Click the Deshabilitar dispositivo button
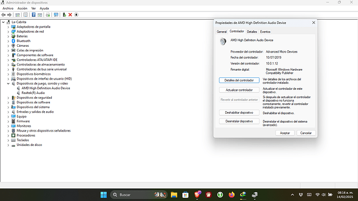Viewport: 358px width, 201px height. coord(239,113)
